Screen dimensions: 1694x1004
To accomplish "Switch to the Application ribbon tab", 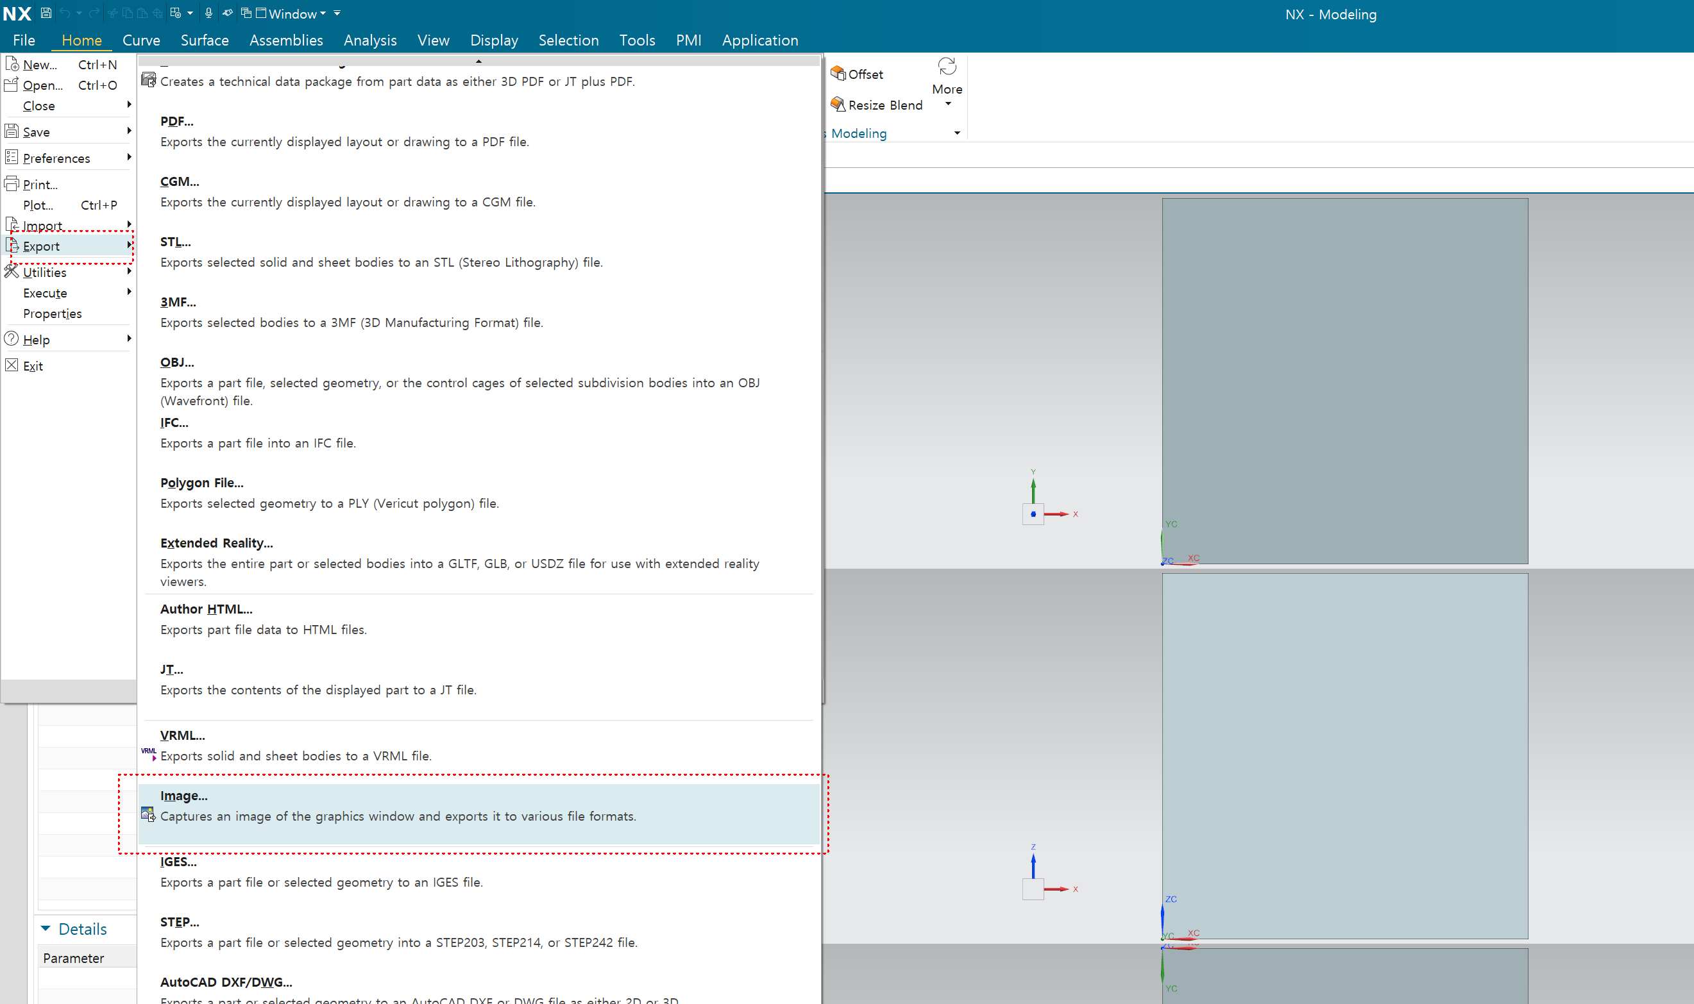I will (760, 40).
